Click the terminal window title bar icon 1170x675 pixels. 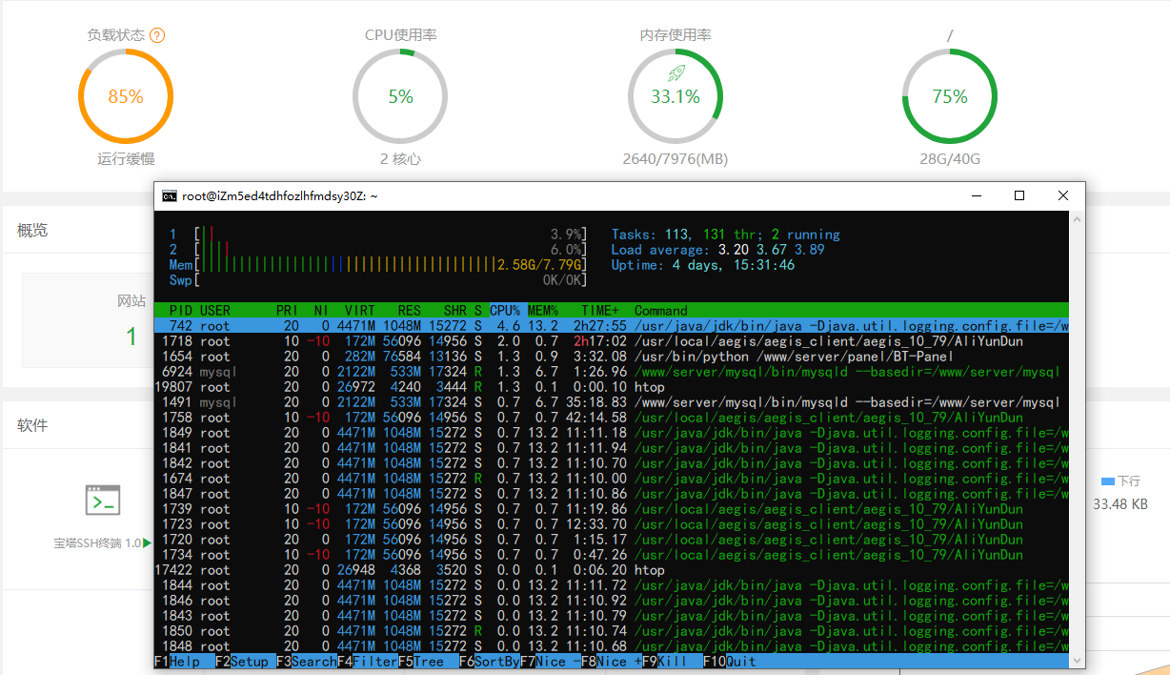point(169,195)
